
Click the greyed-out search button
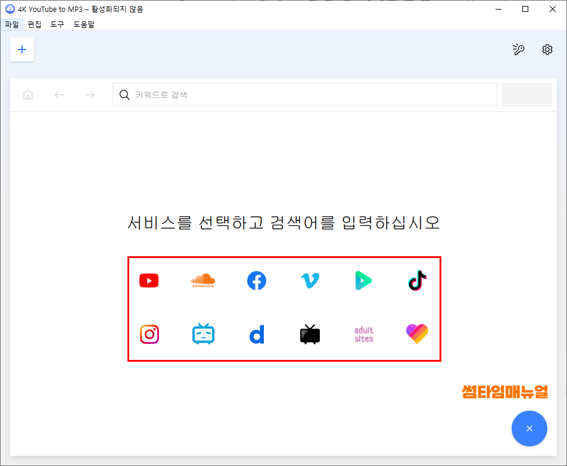[x=527, y=95]
